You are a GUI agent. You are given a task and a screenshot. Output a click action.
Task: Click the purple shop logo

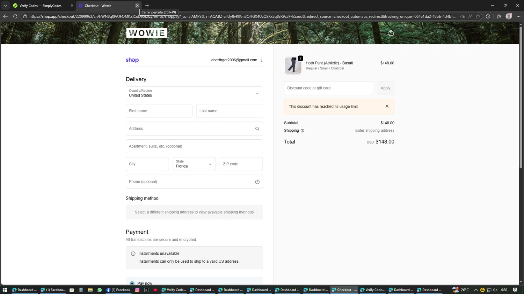(132, 60)
